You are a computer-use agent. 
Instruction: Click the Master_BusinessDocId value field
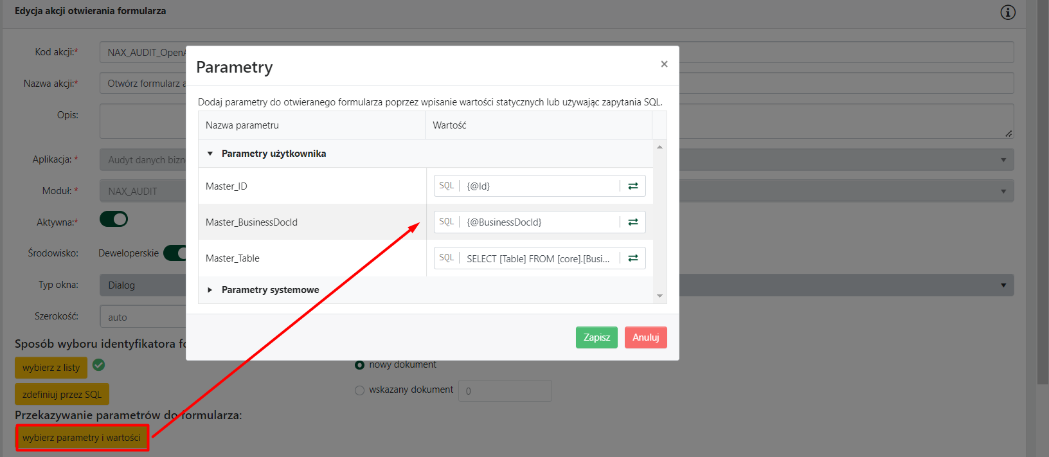(x=541, y=222)
